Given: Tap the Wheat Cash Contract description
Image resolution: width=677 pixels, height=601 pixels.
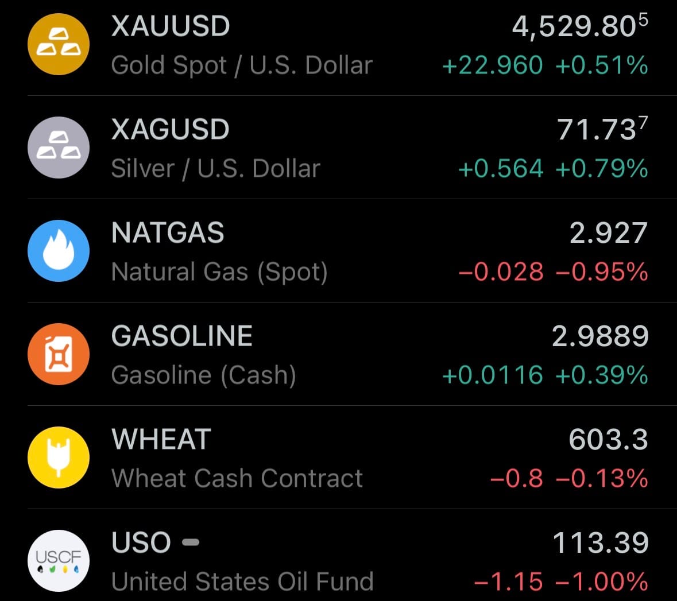Looking at the screenshot, I should (237, 478).
